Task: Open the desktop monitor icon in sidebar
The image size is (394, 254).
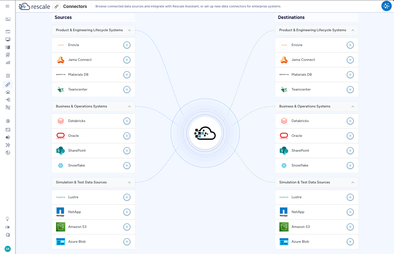Action: coord(8,39)
